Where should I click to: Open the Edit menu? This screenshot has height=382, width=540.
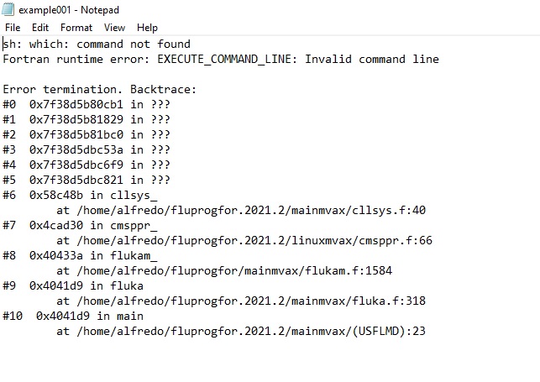click(x=40, y=28)
